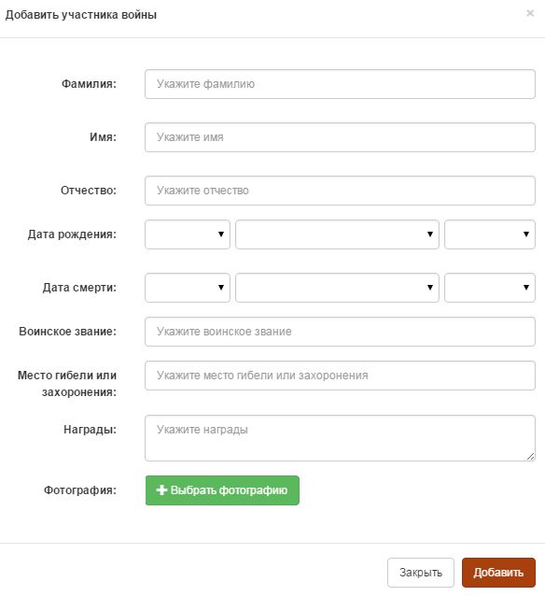Expand the death date day dropdown

coord(188,288)
